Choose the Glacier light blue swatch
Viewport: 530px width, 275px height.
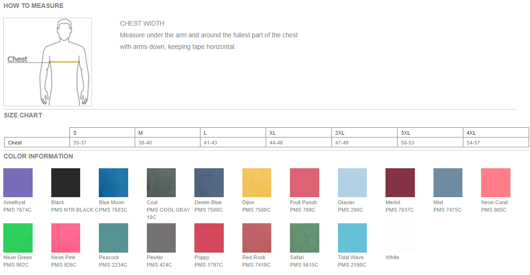tap(352, 183)
